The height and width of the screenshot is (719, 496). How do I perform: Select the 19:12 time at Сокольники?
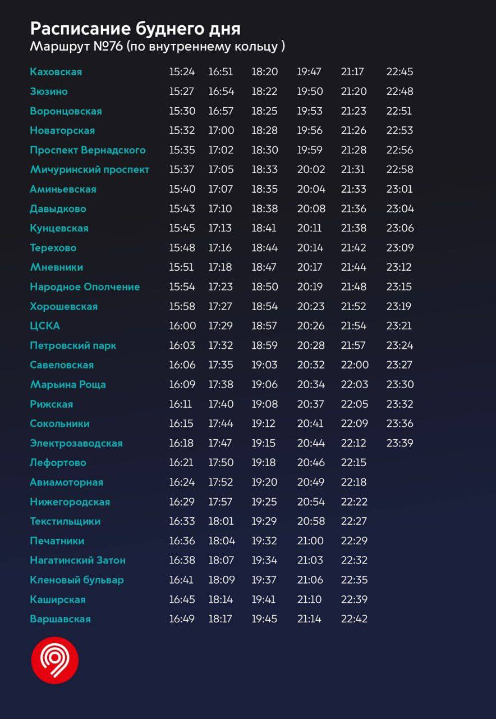pyautogui.click(x=264, y=424)
